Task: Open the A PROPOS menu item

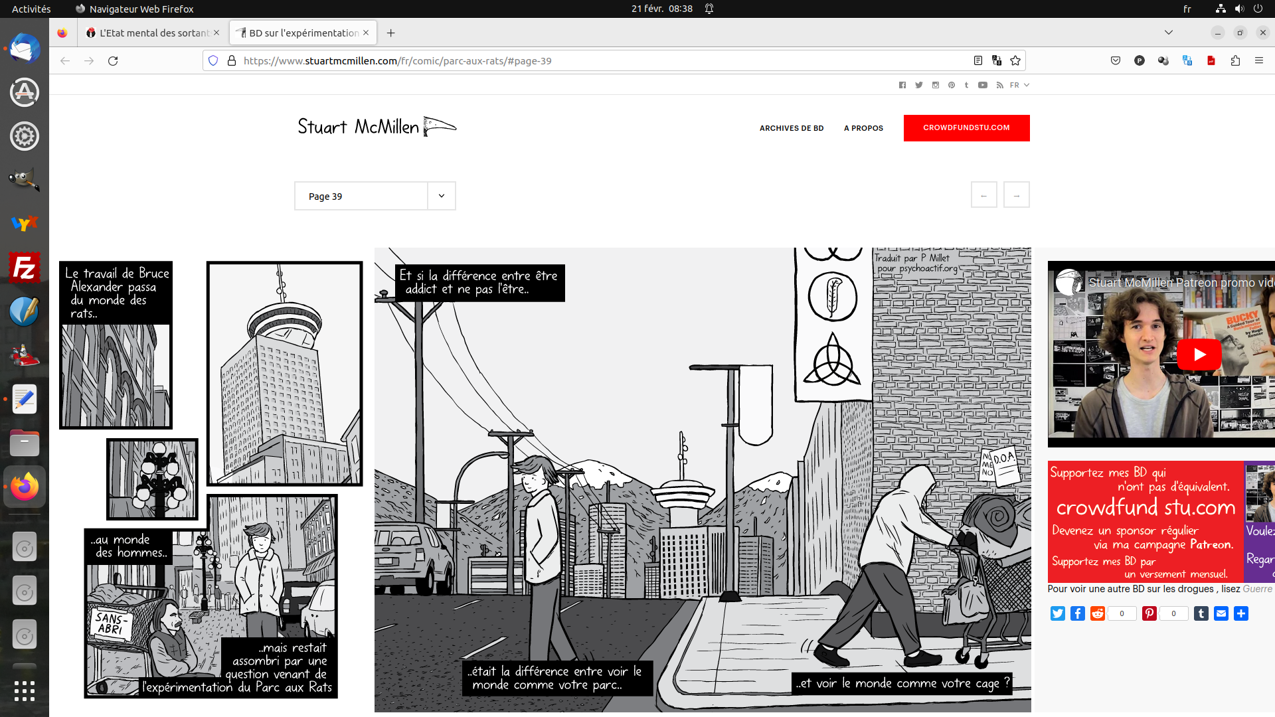Action: click(863, 128)
